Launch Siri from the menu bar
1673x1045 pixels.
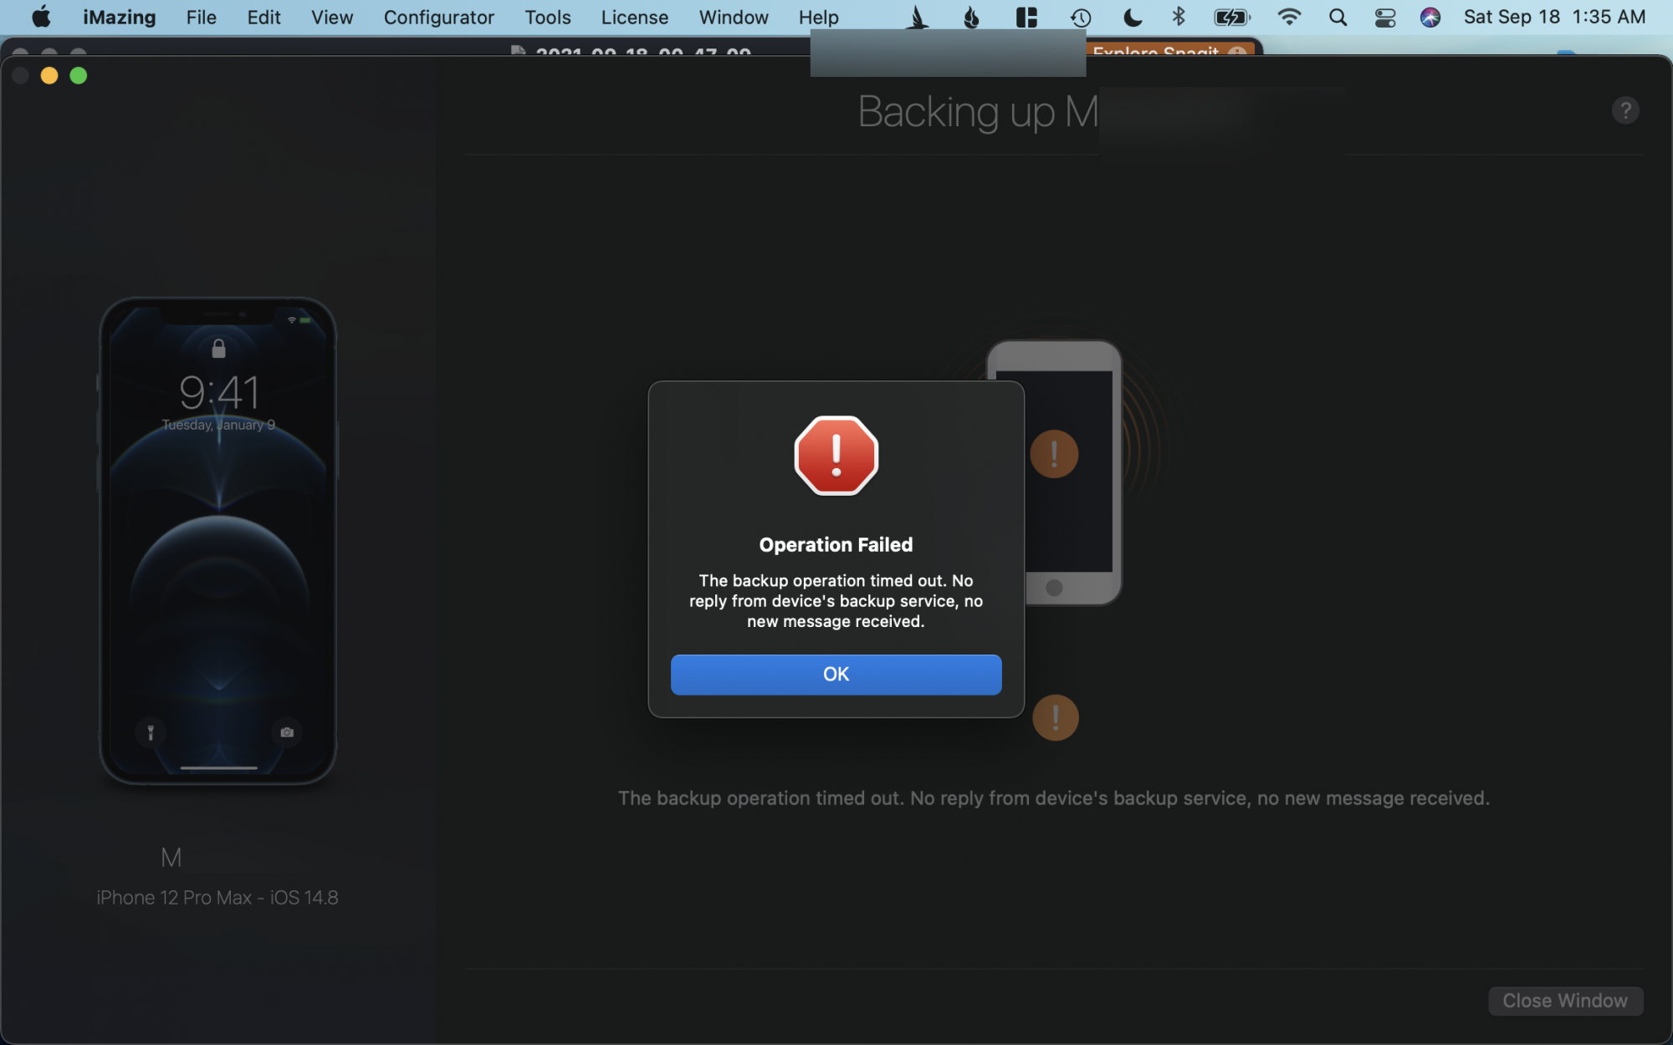point(1430,18)
